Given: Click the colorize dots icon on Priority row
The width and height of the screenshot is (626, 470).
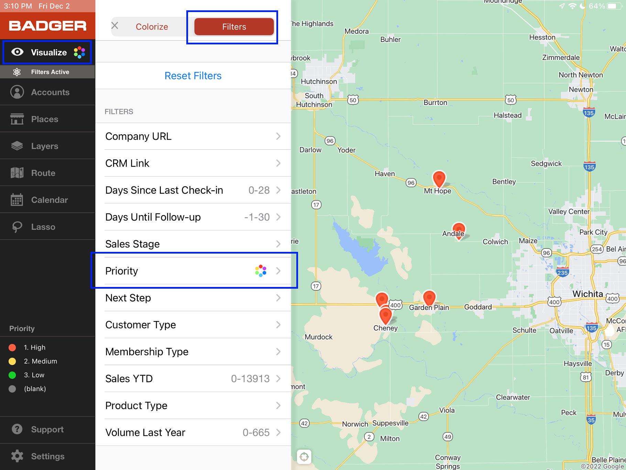Looking at the screenshot, I should pos(261,271).
